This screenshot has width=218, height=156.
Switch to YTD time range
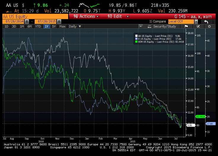pos(38,26)
